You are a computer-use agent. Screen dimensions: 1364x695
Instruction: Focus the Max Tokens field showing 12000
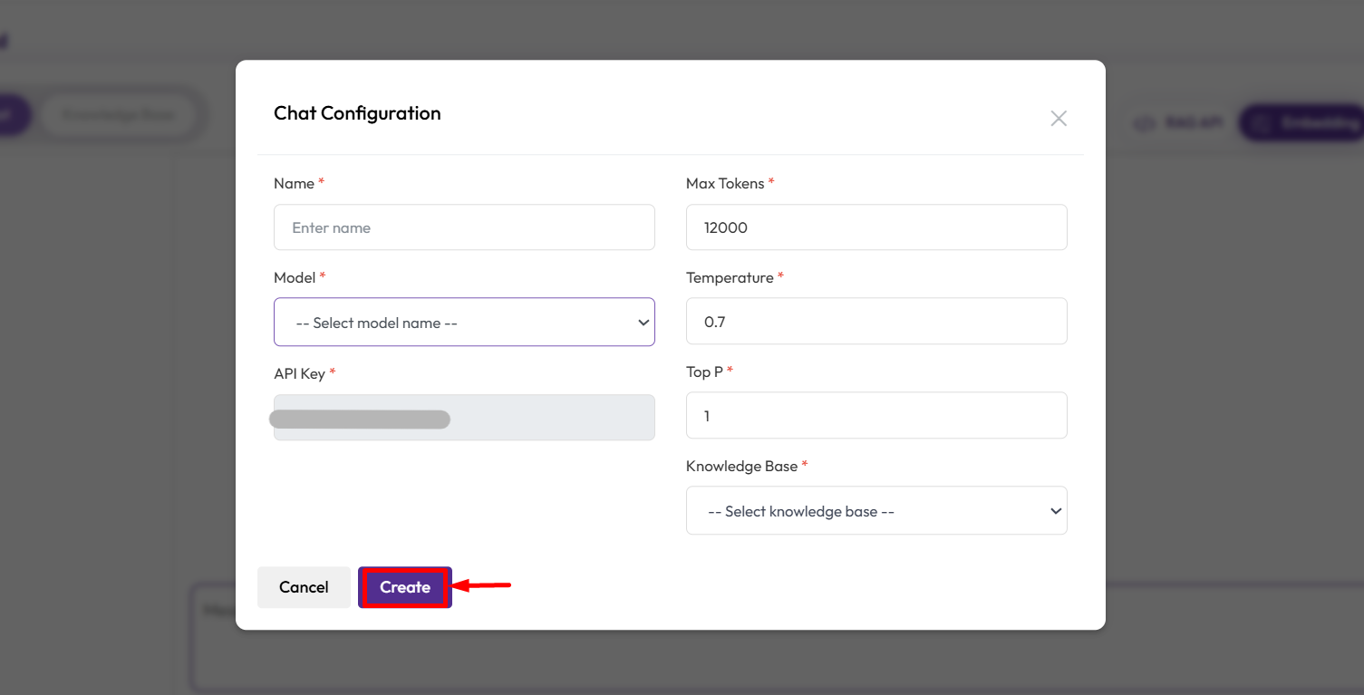(876, 227)
